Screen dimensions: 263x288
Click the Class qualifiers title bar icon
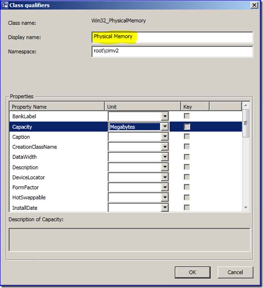(4, 5)
